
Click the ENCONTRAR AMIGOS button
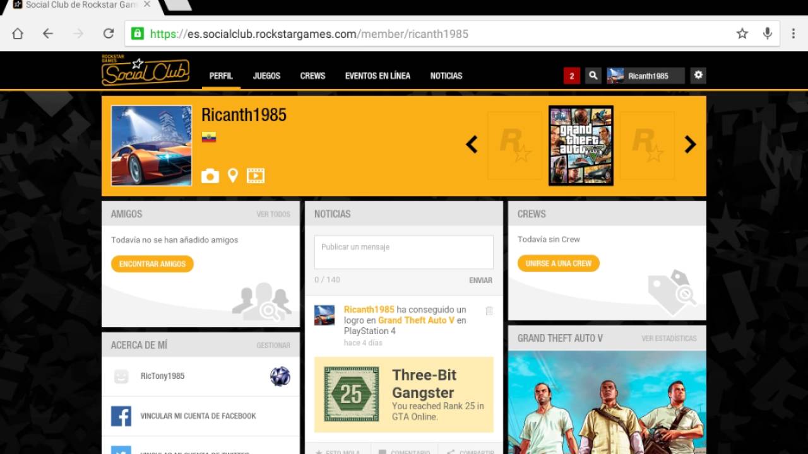[152, 264]
